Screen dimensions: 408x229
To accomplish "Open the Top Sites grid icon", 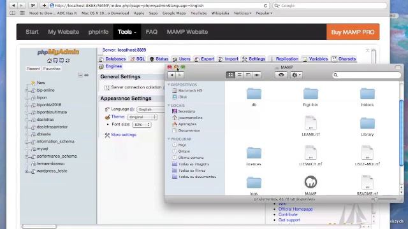I will (x=22, y=13).
